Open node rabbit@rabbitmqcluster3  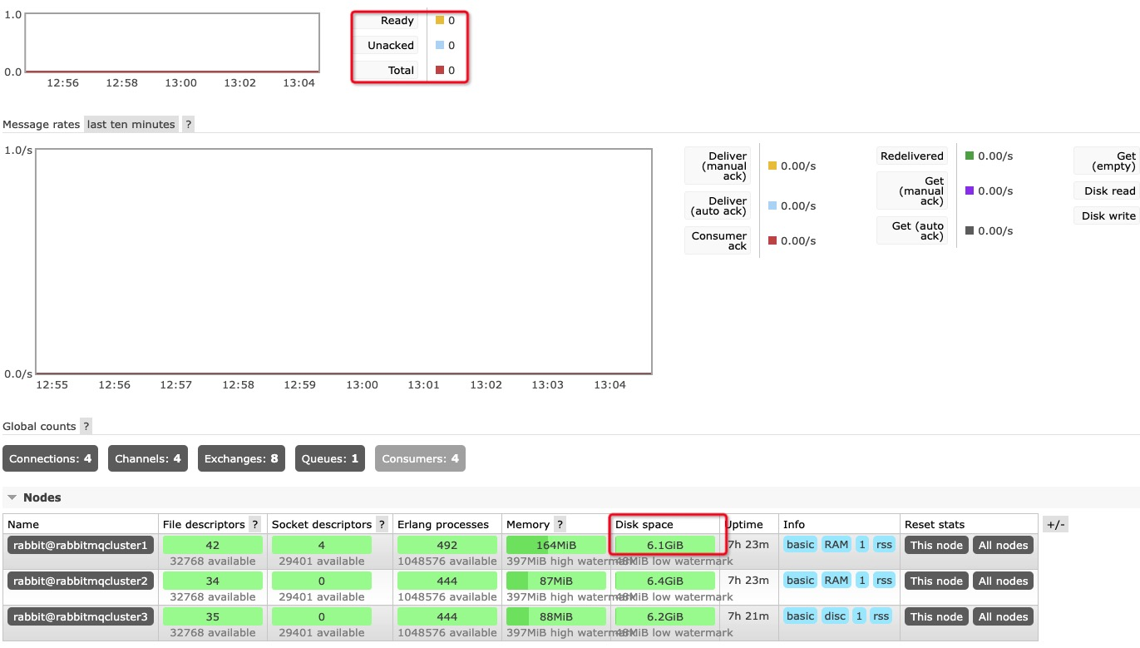(x=81, y=616)
